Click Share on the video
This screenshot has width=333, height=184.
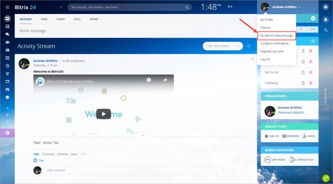165,82
